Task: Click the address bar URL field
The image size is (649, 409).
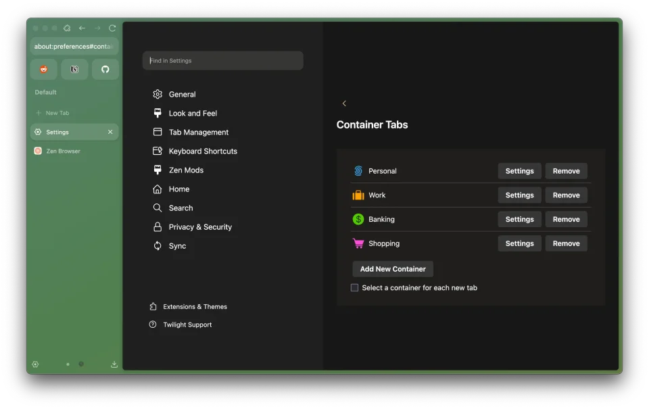Action: (x=74, y=47)
